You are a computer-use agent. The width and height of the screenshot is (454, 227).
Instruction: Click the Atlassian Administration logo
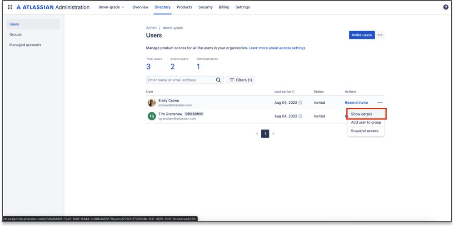(53, 7)
